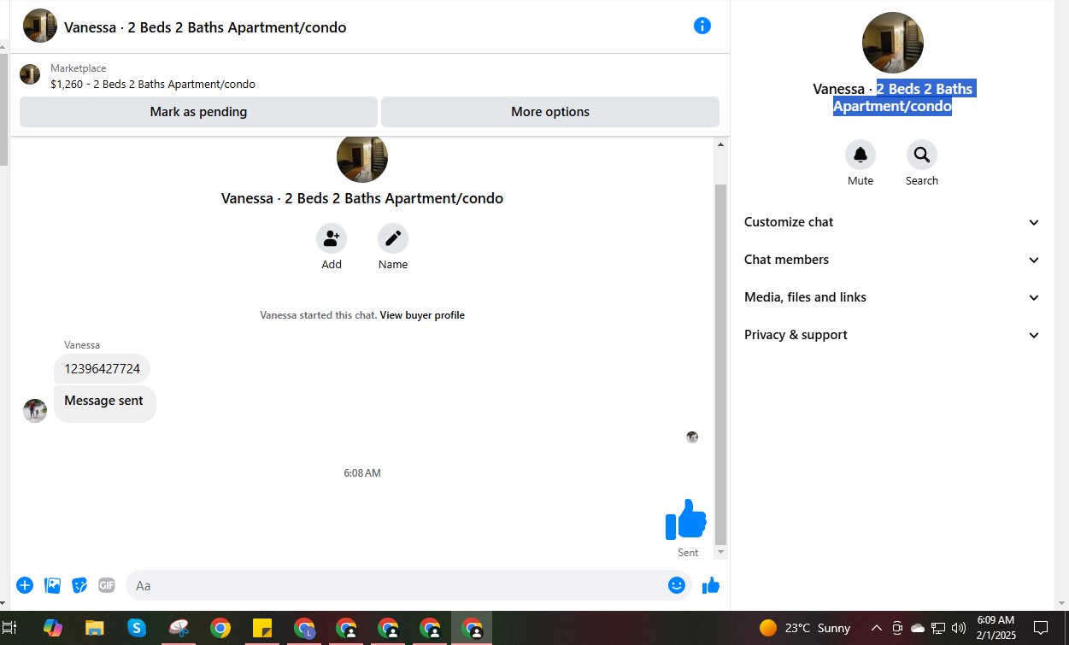Open network settings icon in system tray
The height and width of the screenshot is (645, 1069).
coord(938,628)
